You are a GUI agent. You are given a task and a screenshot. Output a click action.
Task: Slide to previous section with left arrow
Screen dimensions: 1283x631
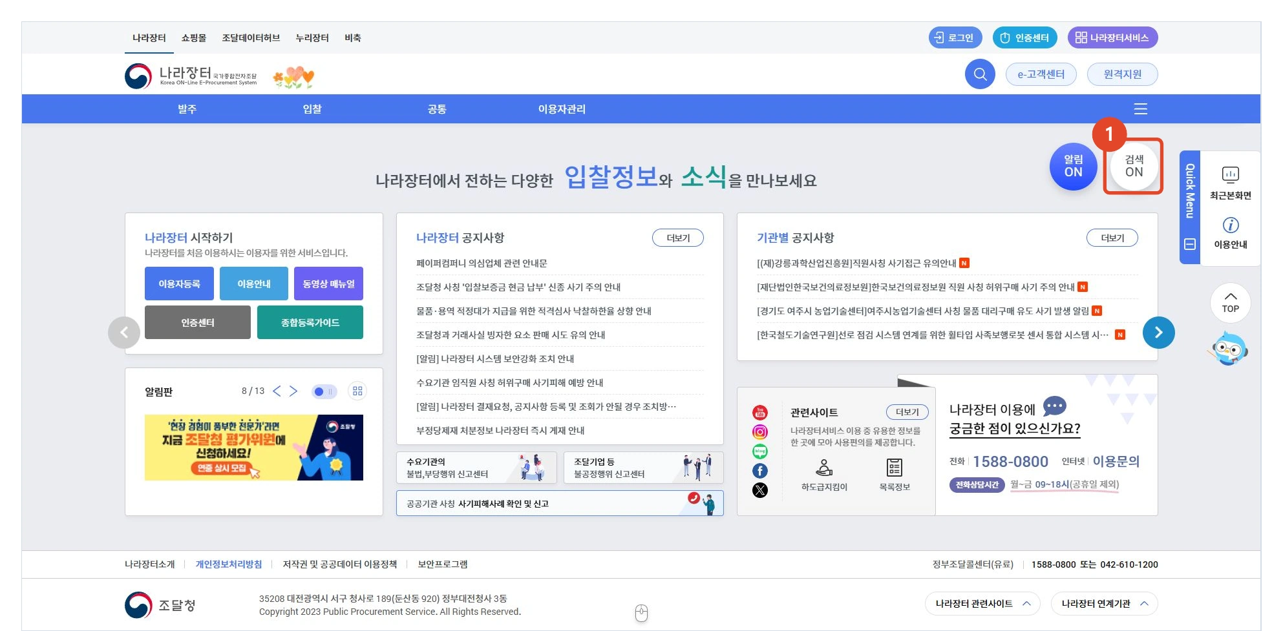(x=124, y=333)
